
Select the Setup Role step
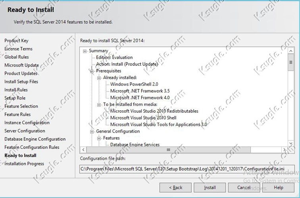(15, 98)
